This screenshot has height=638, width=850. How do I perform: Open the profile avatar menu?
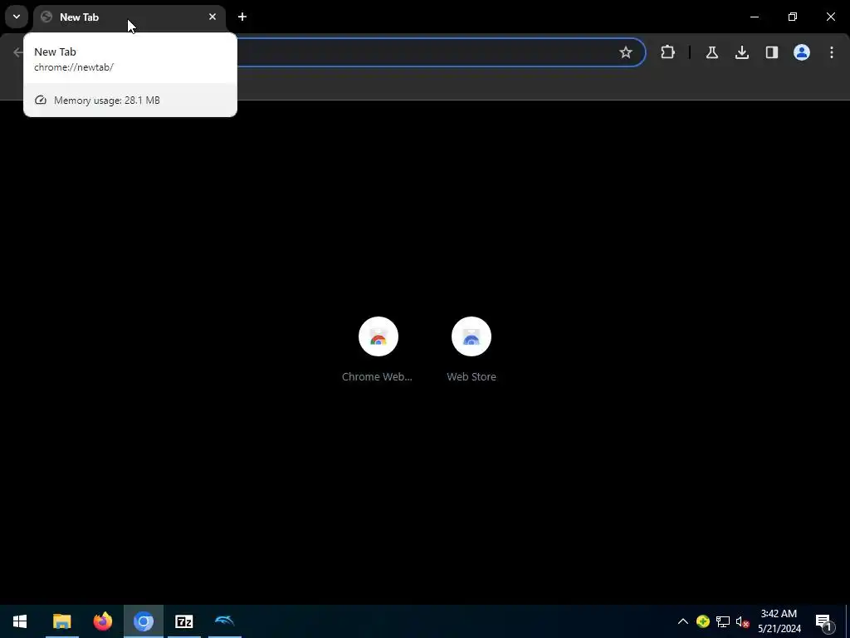coord(801,52)
